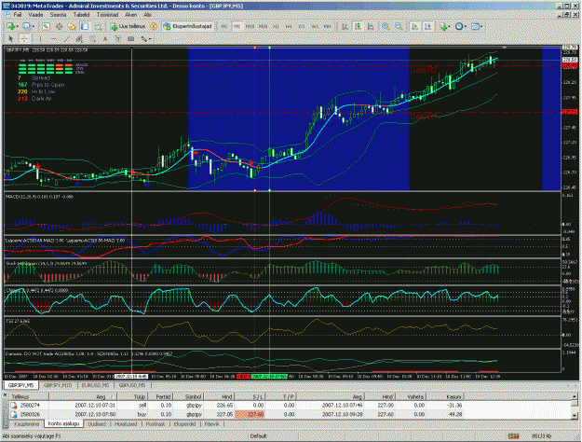The height and width of the screenshot is (442, 582).
Task: Toggle the Ekspertnõustajad expert advisors button
Action: (x=188, y=26)
